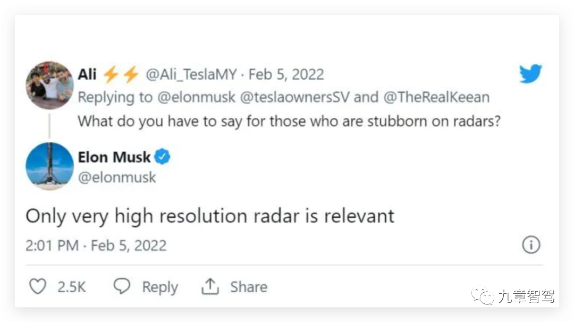This screenshot has width=574, height=322.
Task: Click the reply speech bubble icon
Action: point(122,286)
